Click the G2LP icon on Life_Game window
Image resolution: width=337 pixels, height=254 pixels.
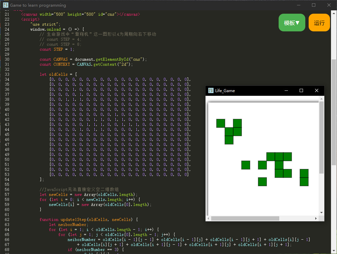pos(211,90)
